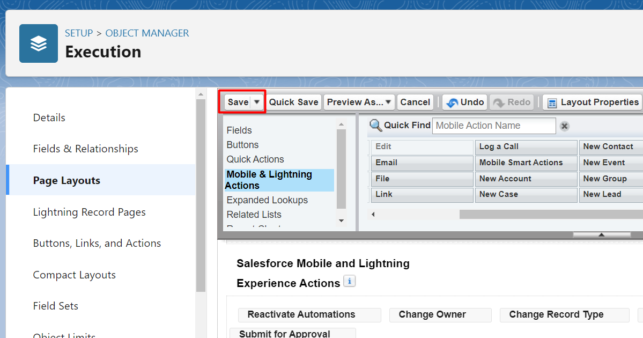Select Quick Actions in the palette list

255,159
